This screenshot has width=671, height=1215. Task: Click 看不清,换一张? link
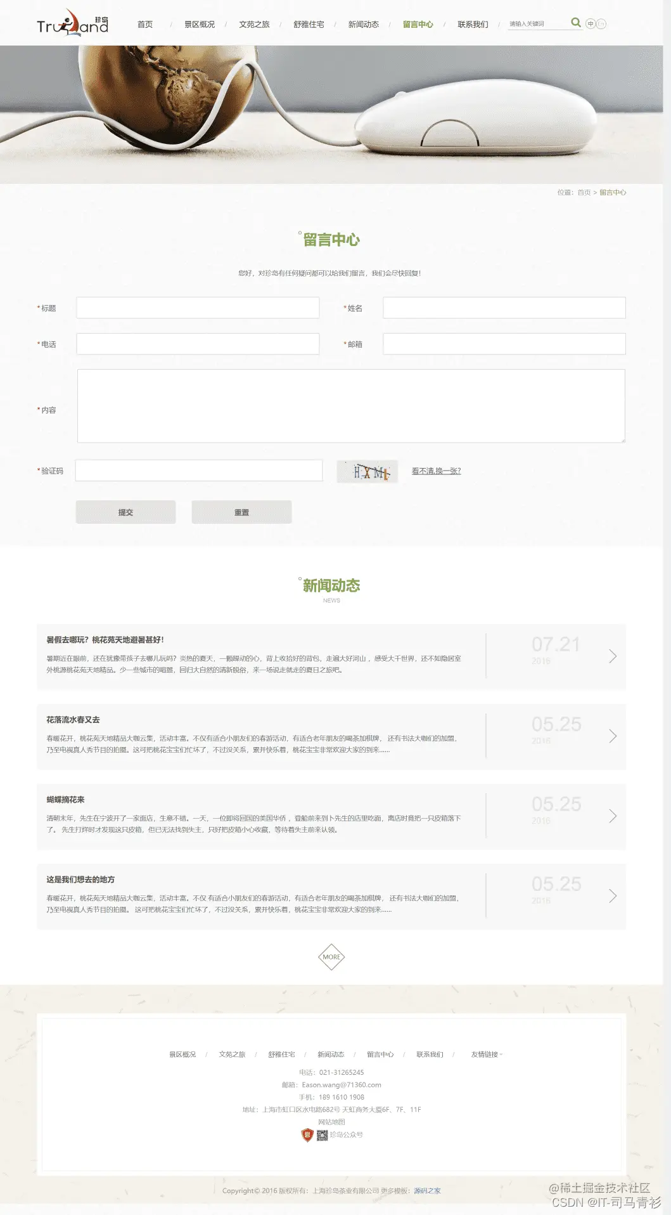click(x=437, y=471)
